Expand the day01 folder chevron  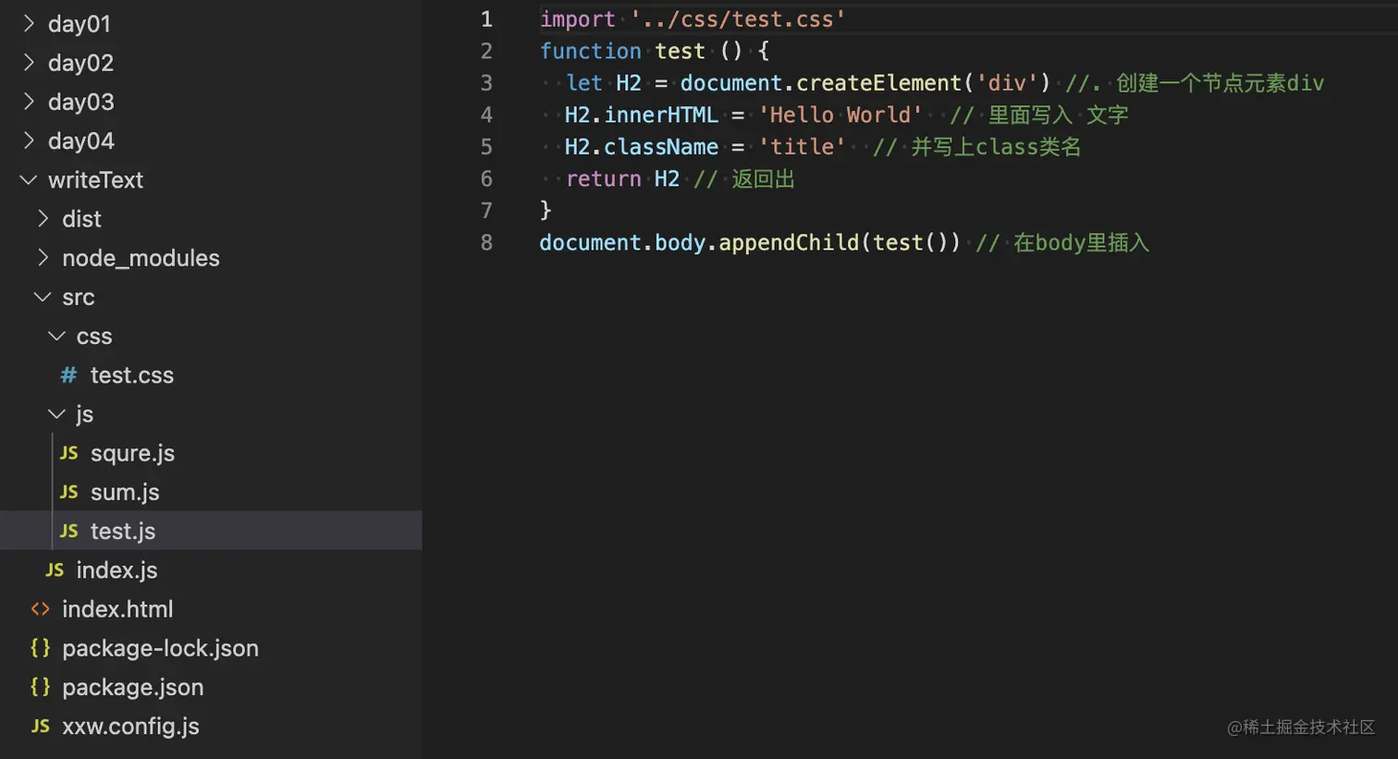29,23
